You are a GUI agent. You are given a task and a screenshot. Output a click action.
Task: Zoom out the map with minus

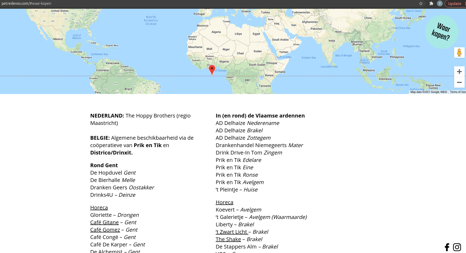459,82
